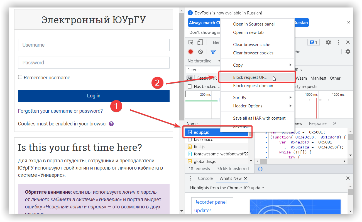Switch to the Console drawer tab
The image size is (362, 222).
205,178
